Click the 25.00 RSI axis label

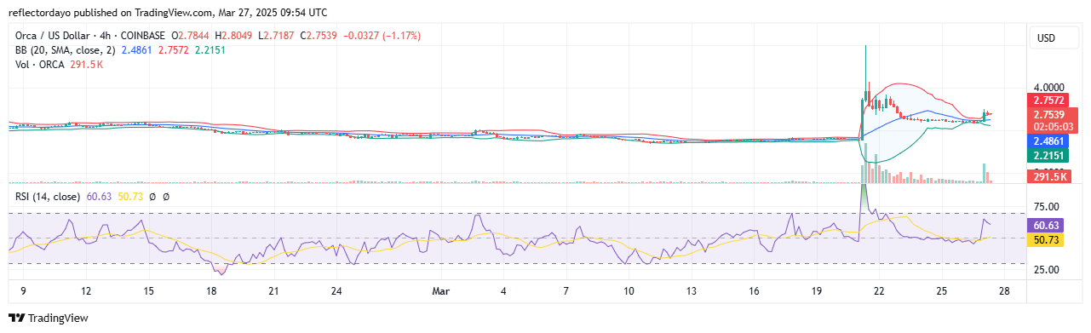(1047, 270)
